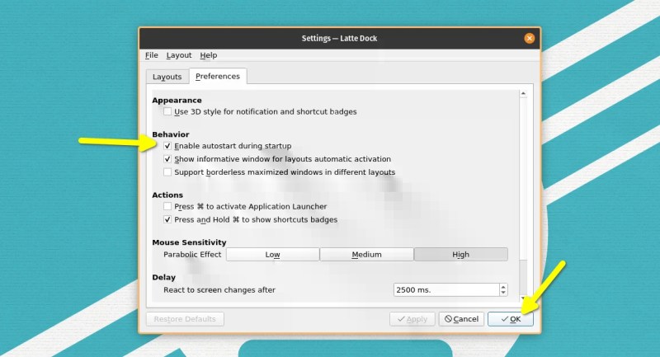Set Parabolic Effect sensitivity to Medium
The height and width of the screenshot is (357, 660).
[366, 255]
